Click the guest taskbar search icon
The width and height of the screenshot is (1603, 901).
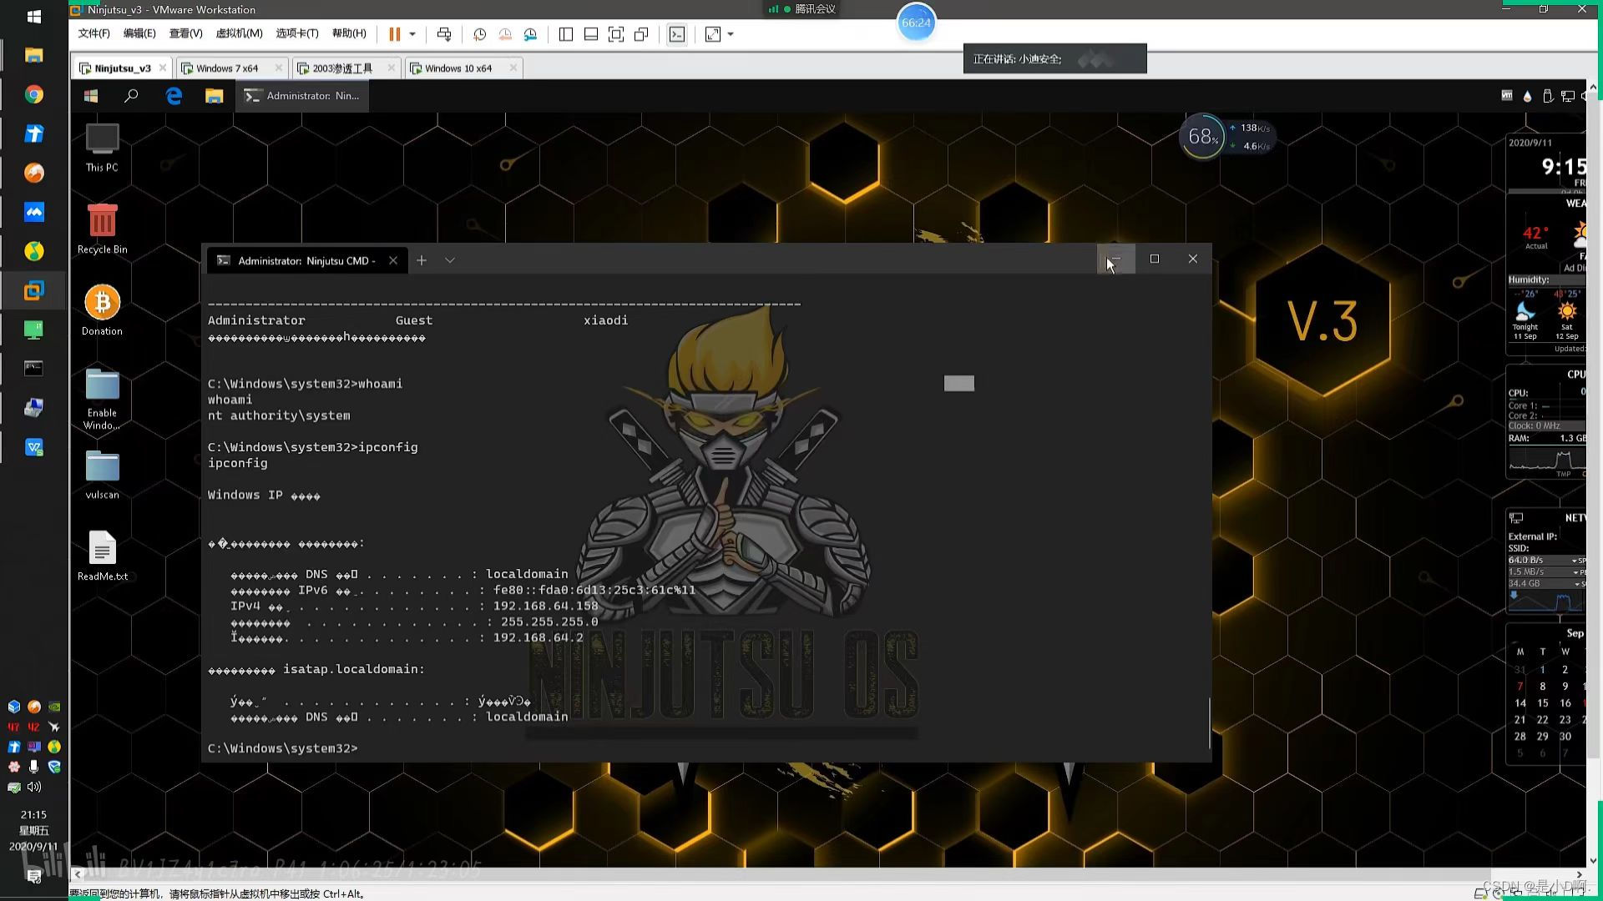131,96
